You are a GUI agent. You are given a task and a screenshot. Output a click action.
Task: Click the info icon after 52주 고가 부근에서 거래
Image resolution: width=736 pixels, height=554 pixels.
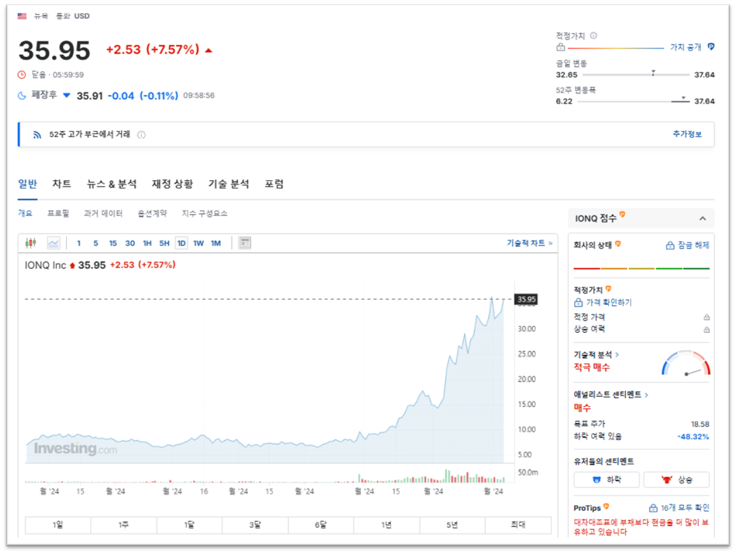point(141,135)
